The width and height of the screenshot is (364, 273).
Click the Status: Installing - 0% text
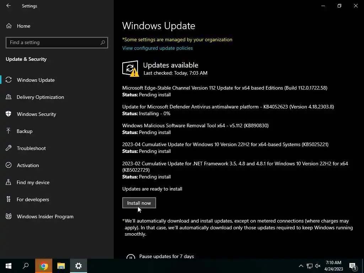coord(146,113)
